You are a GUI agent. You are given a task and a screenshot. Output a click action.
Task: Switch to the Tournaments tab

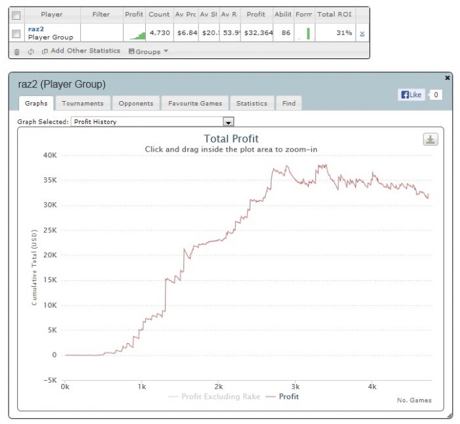pos(83,103)
